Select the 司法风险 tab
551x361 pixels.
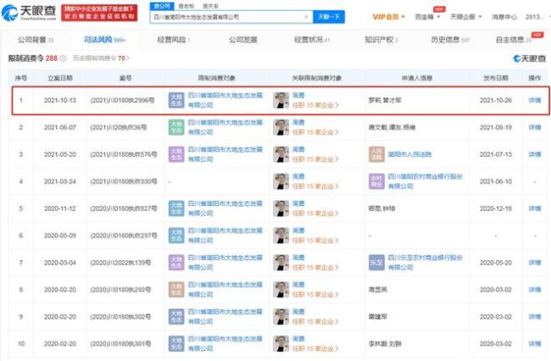pyautogui.click(x=104, y=40)
